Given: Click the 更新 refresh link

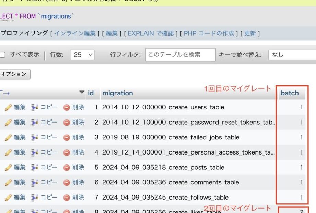Looking at the screenshot, I should (x=250, y=33).
